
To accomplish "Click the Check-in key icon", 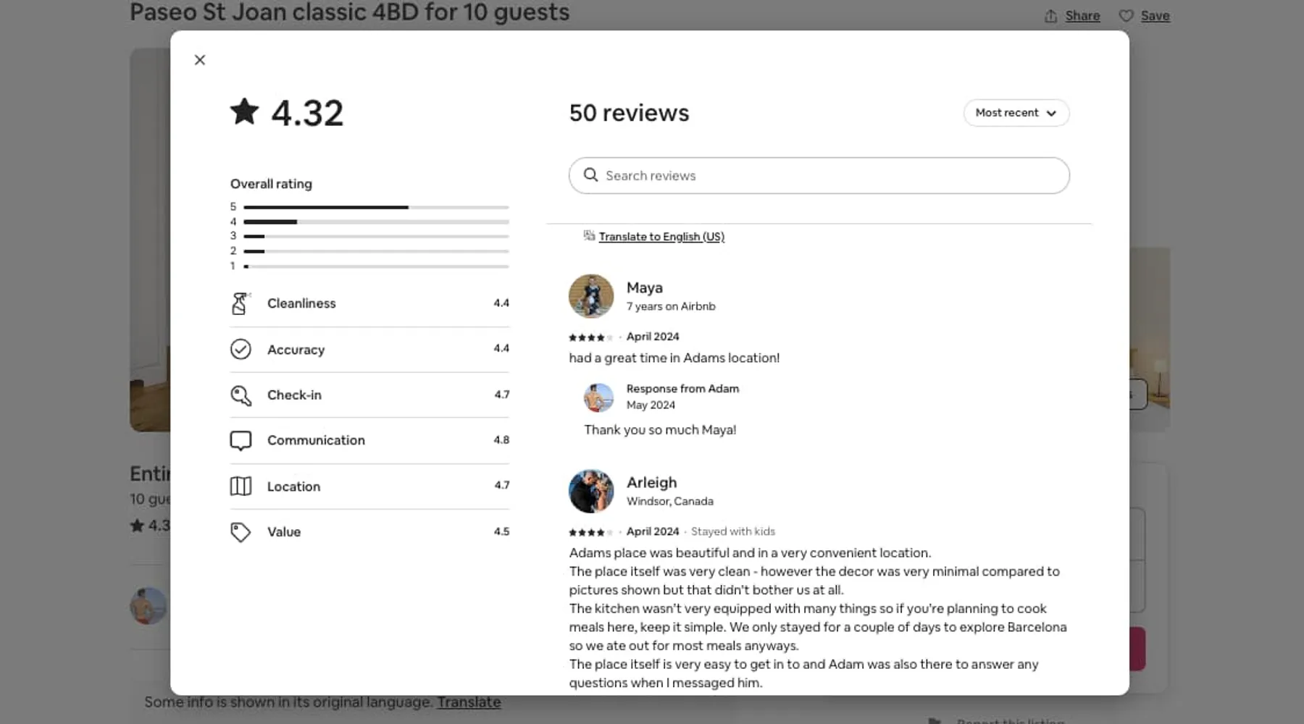I will click(241, 395).
